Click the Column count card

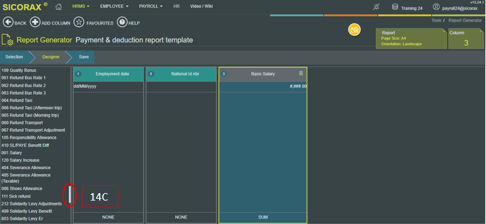pos(466,39)
